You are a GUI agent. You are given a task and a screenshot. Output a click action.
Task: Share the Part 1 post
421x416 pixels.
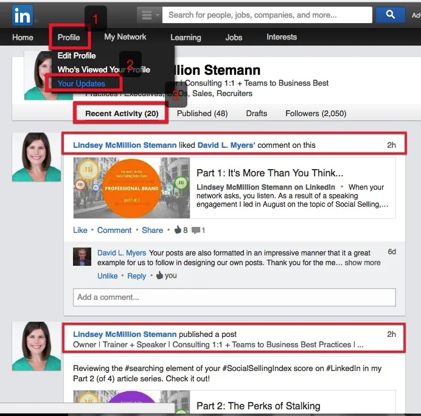pos(153,231)
